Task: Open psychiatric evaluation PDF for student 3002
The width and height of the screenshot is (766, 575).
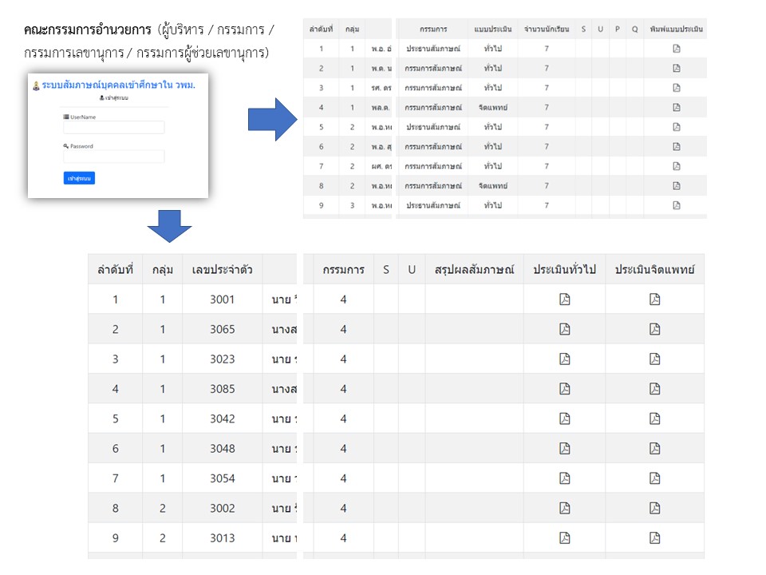Action: [x=654, y=508]
